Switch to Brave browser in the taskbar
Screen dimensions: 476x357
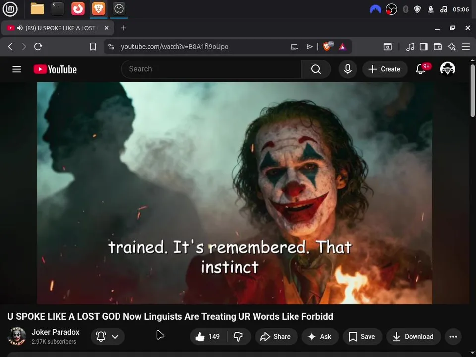[x=99, y=9]
